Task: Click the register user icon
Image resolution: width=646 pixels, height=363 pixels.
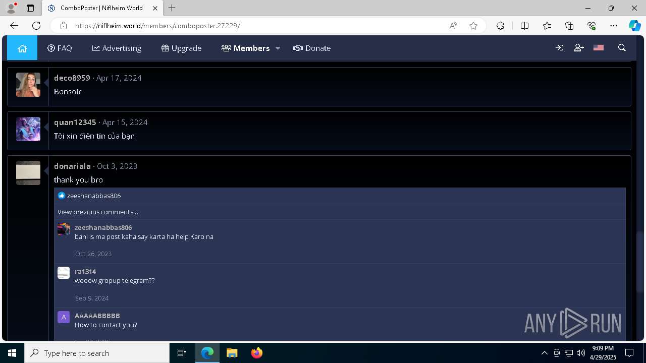Action: click(x=579, y=48)
